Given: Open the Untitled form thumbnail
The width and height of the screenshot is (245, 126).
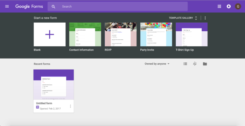Looking at the screenshot, I should click(x=54, y=85).
